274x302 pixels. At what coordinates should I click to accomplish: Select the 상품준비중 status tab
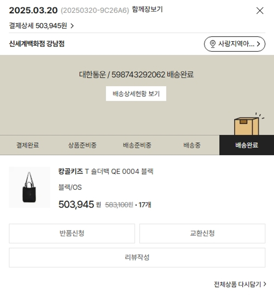coord(82,145)
